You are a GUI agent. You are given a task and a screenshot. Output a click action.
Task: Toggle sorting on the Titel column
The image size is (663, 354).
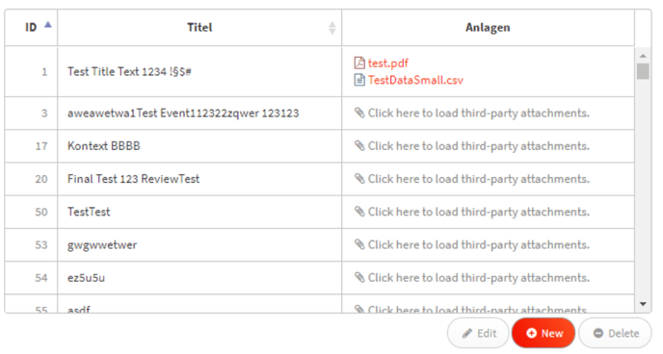pos(332,28)
